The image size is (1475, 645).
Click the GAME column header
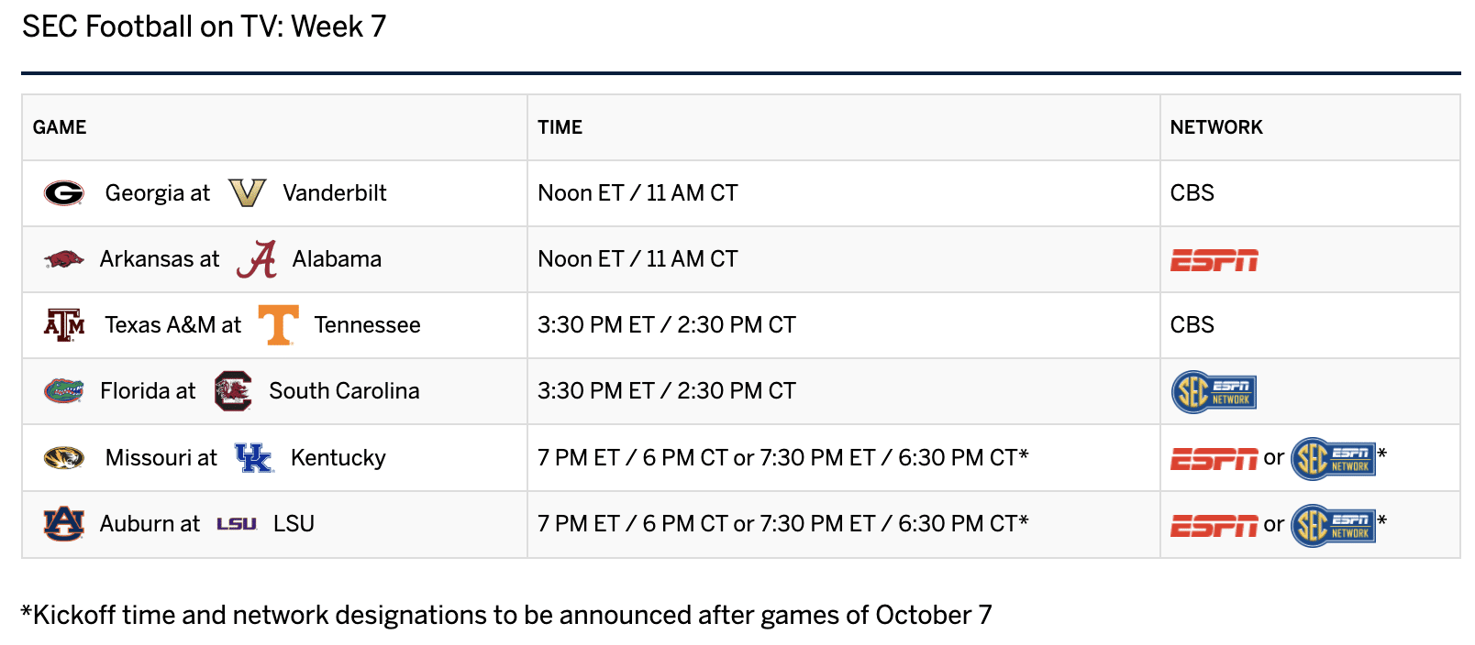(60, 127)
